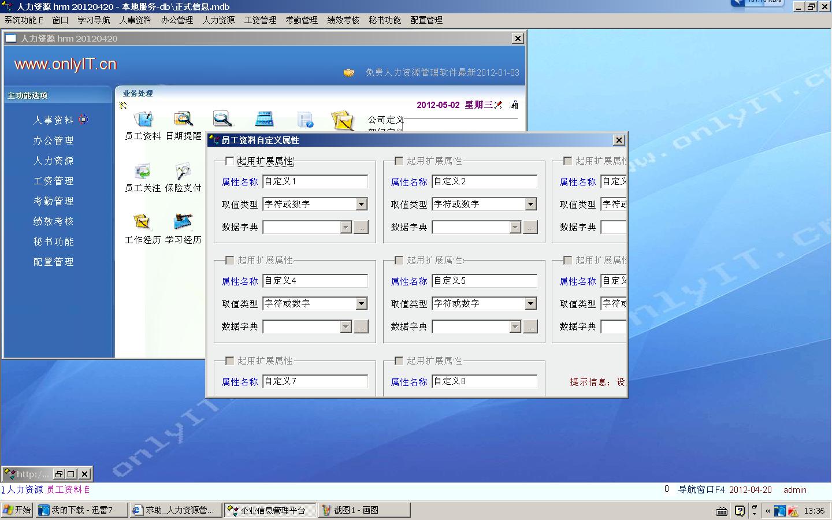Enable 起用扩展属性 checkbox for 自定义4
The width and height of the screenshot is (832, 520).
pyautogui.click(x=230, y=261)
